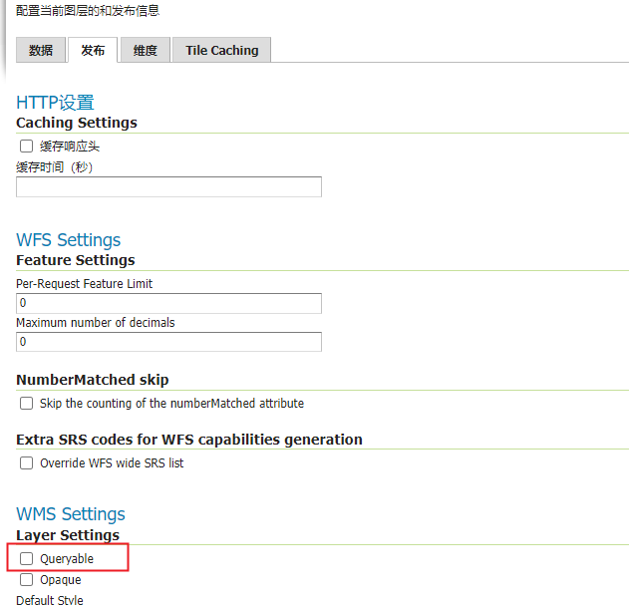Click the Default Style label
This screenshot has height=605, width=629.
[x=50, y=600]
